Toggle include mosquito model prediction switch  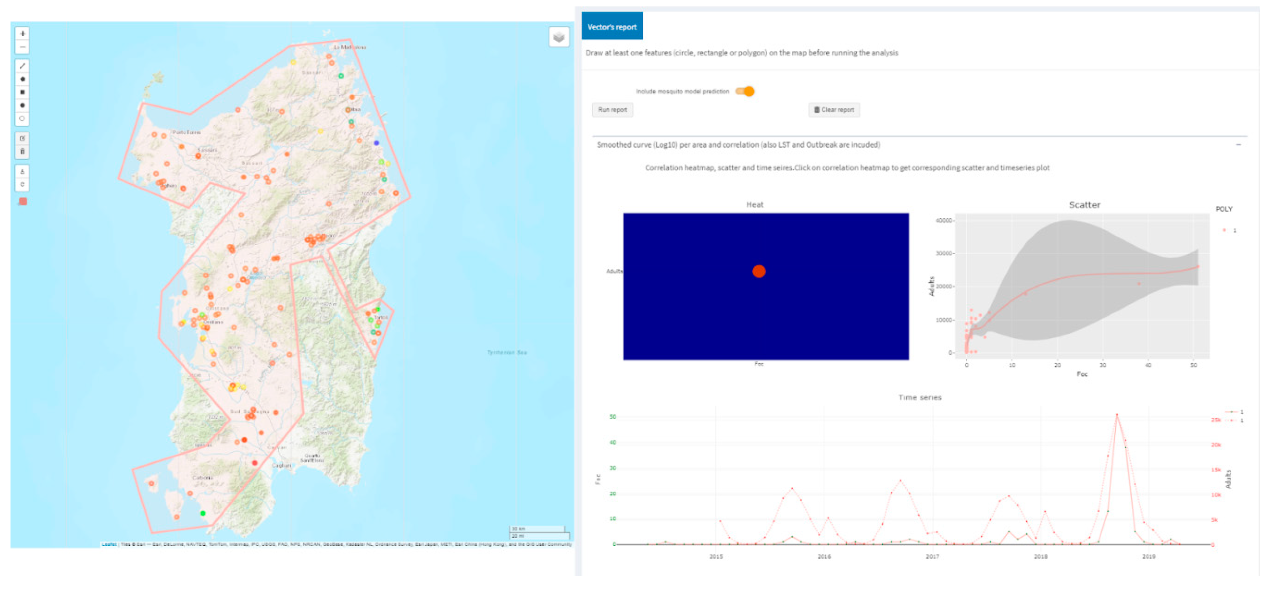(x=745, y=92)
